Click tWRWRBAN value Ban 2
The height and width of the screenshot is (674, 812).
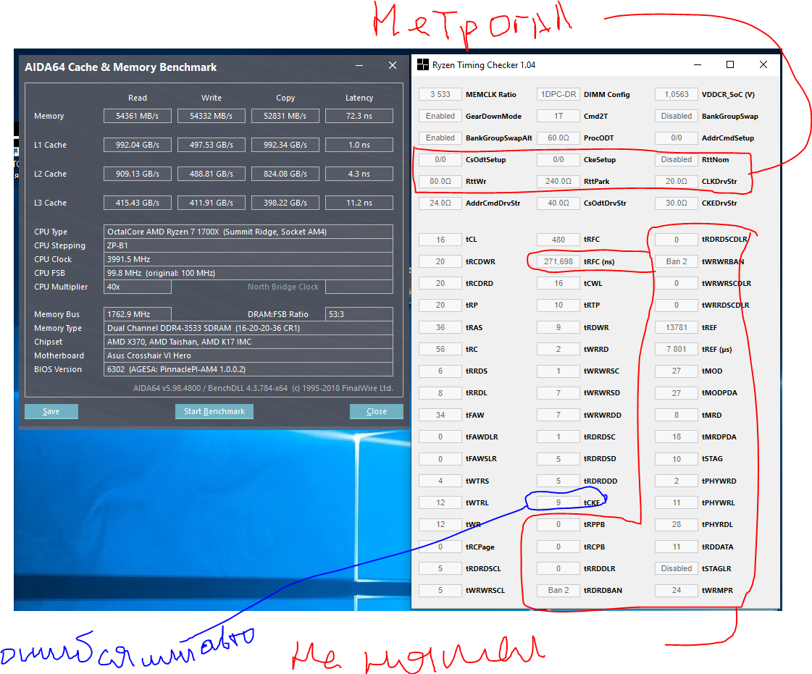point(677,261)
